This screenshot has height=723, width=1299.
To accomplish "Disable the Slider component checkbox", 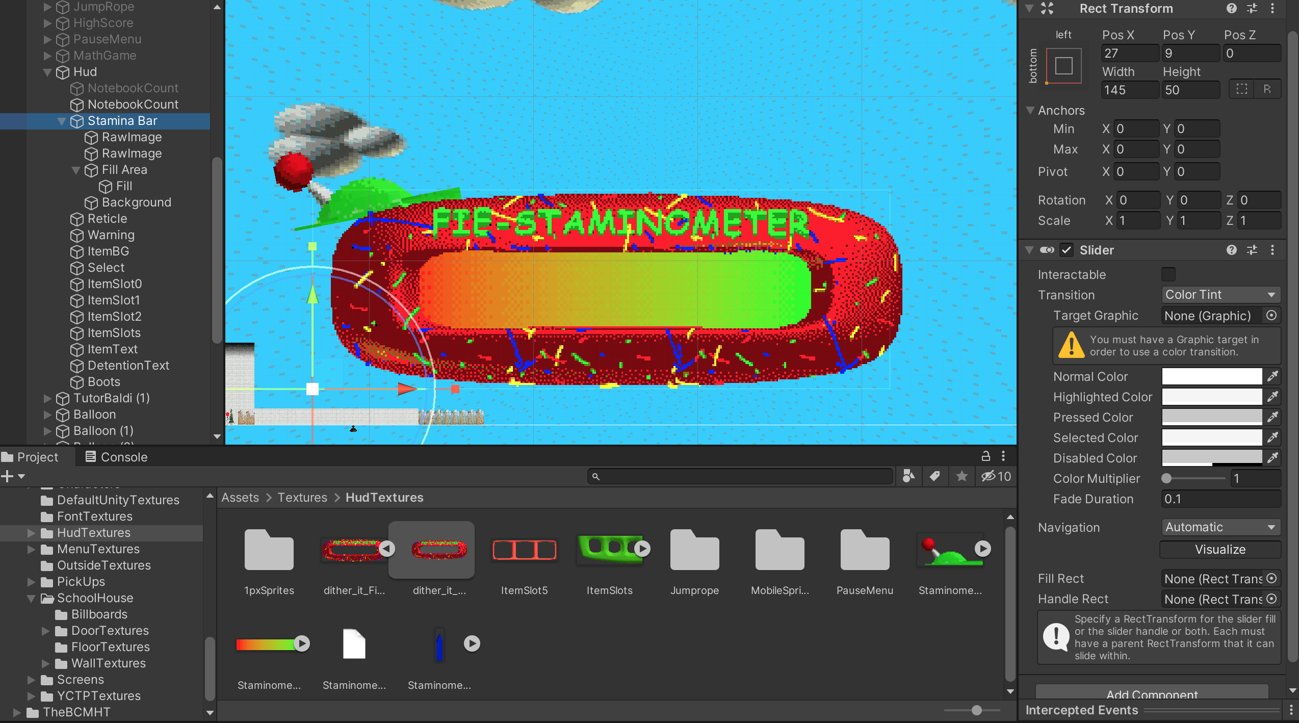I will click(x=1066, y=250).
